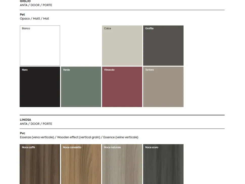Click the Pvc material label
This screenshot has width=245, height=184.
pos(22,133)
